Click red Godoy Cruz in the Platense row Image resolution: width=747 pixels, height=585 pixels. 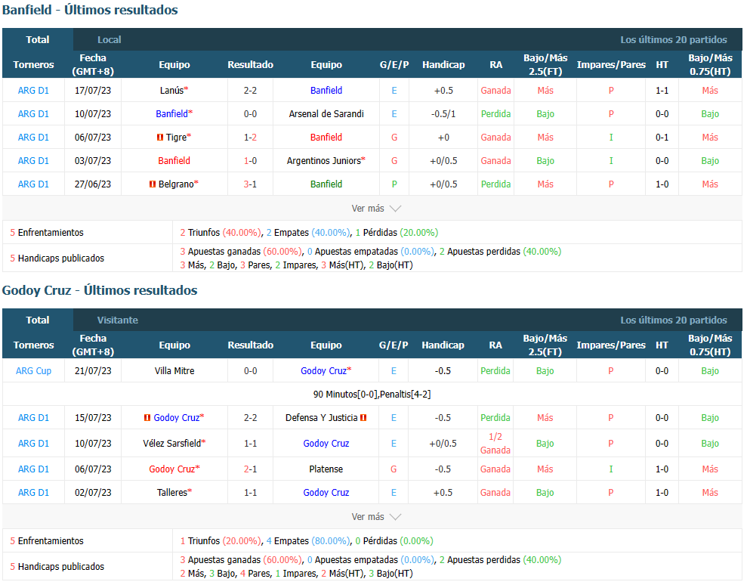172,469
